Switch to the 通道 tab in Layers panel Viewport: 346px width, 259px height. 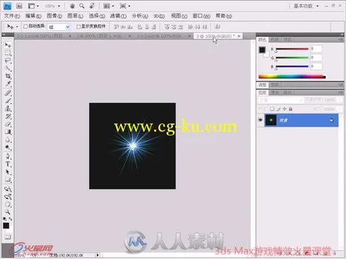pos(274,92)
